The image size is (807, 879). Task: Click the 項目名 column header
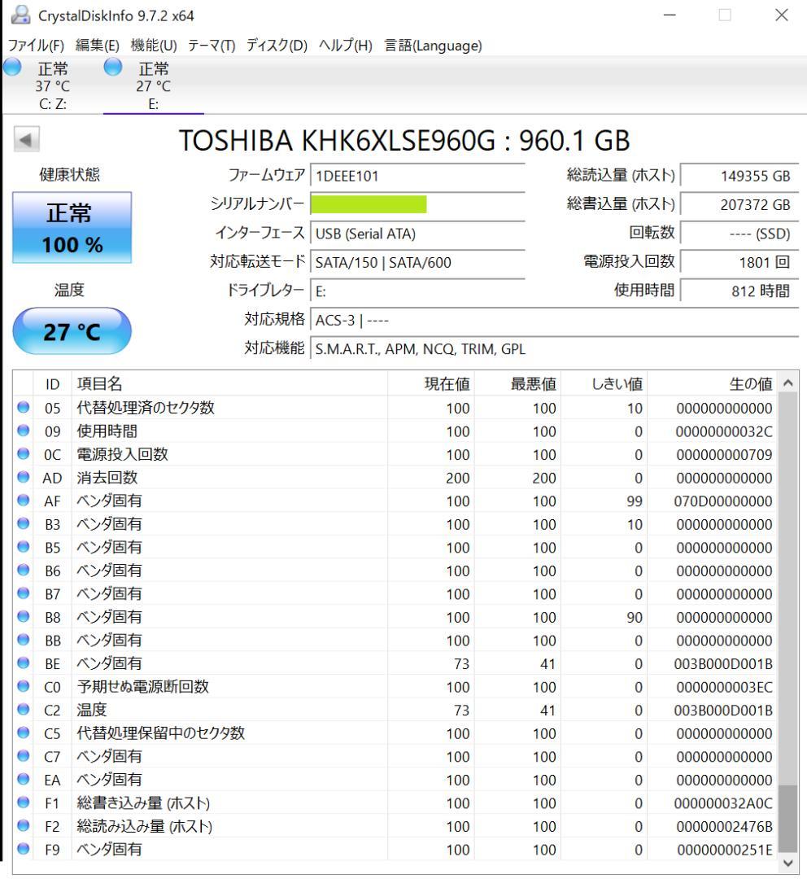pyautogui.click(x=229, y=384)
